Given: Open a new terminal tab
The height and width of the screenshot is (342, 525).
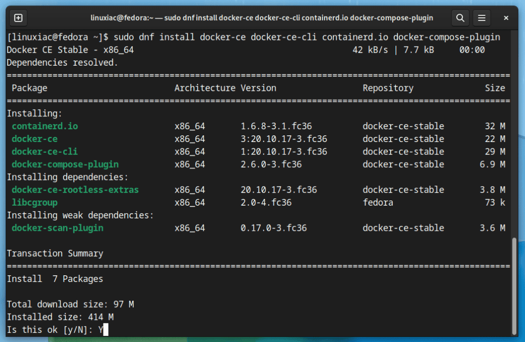Looking at the screenshot, I should tap(18, 18).
